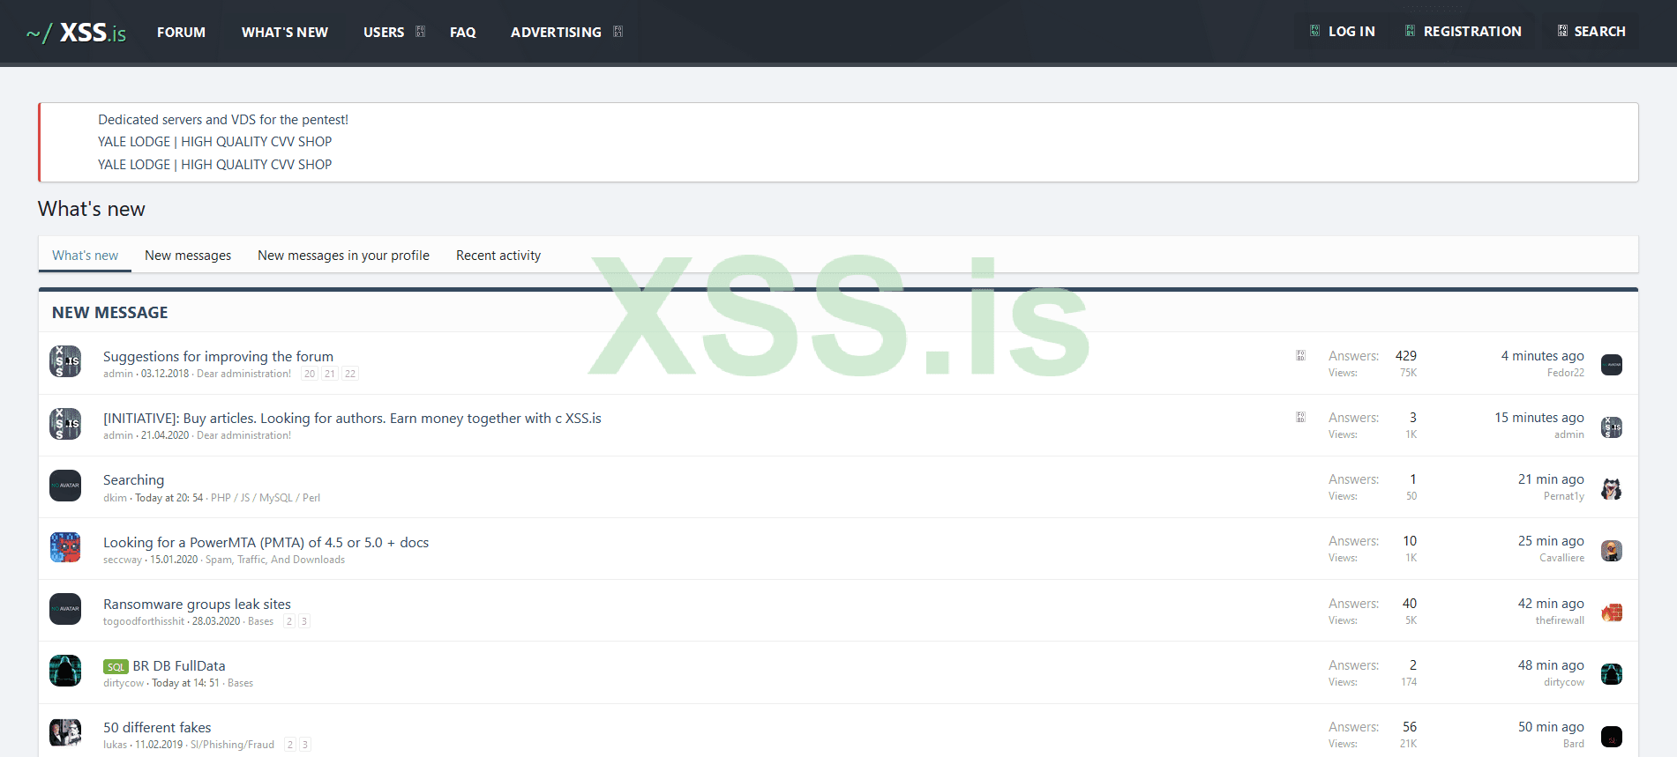Open the "[INITIATIVE]: Buy articles" thread

(352, 418)
